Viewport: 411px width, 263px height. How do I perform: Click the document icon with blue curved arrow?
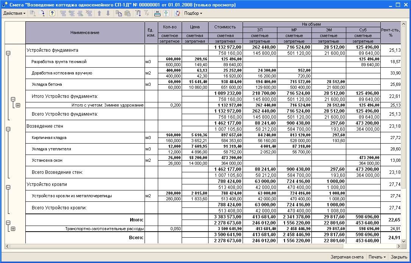(42, 13)
